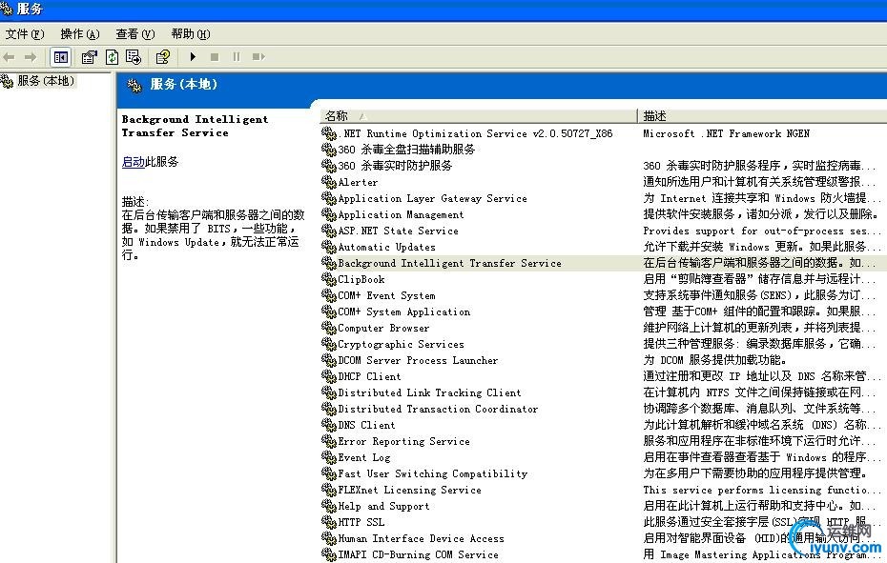Select Human Interface Device Access name
This screenshot has height=563, width=887.
click(421, 538)
